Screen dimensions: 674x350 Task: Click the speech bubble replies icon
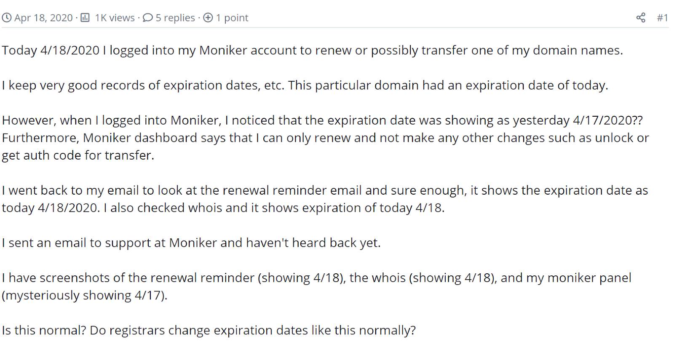click(x=148, y=18)
